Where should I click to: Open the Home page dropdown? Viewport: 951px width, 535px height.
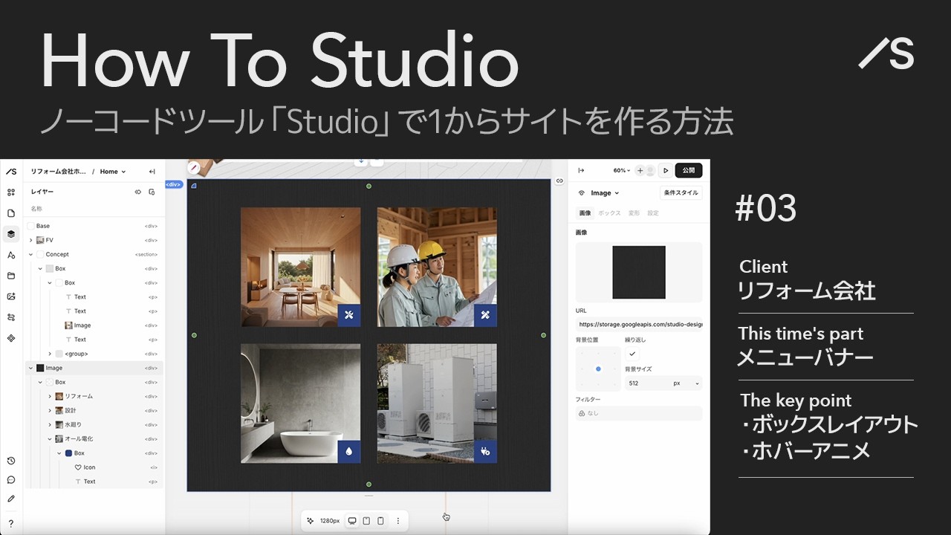click(x=113, y=172)
